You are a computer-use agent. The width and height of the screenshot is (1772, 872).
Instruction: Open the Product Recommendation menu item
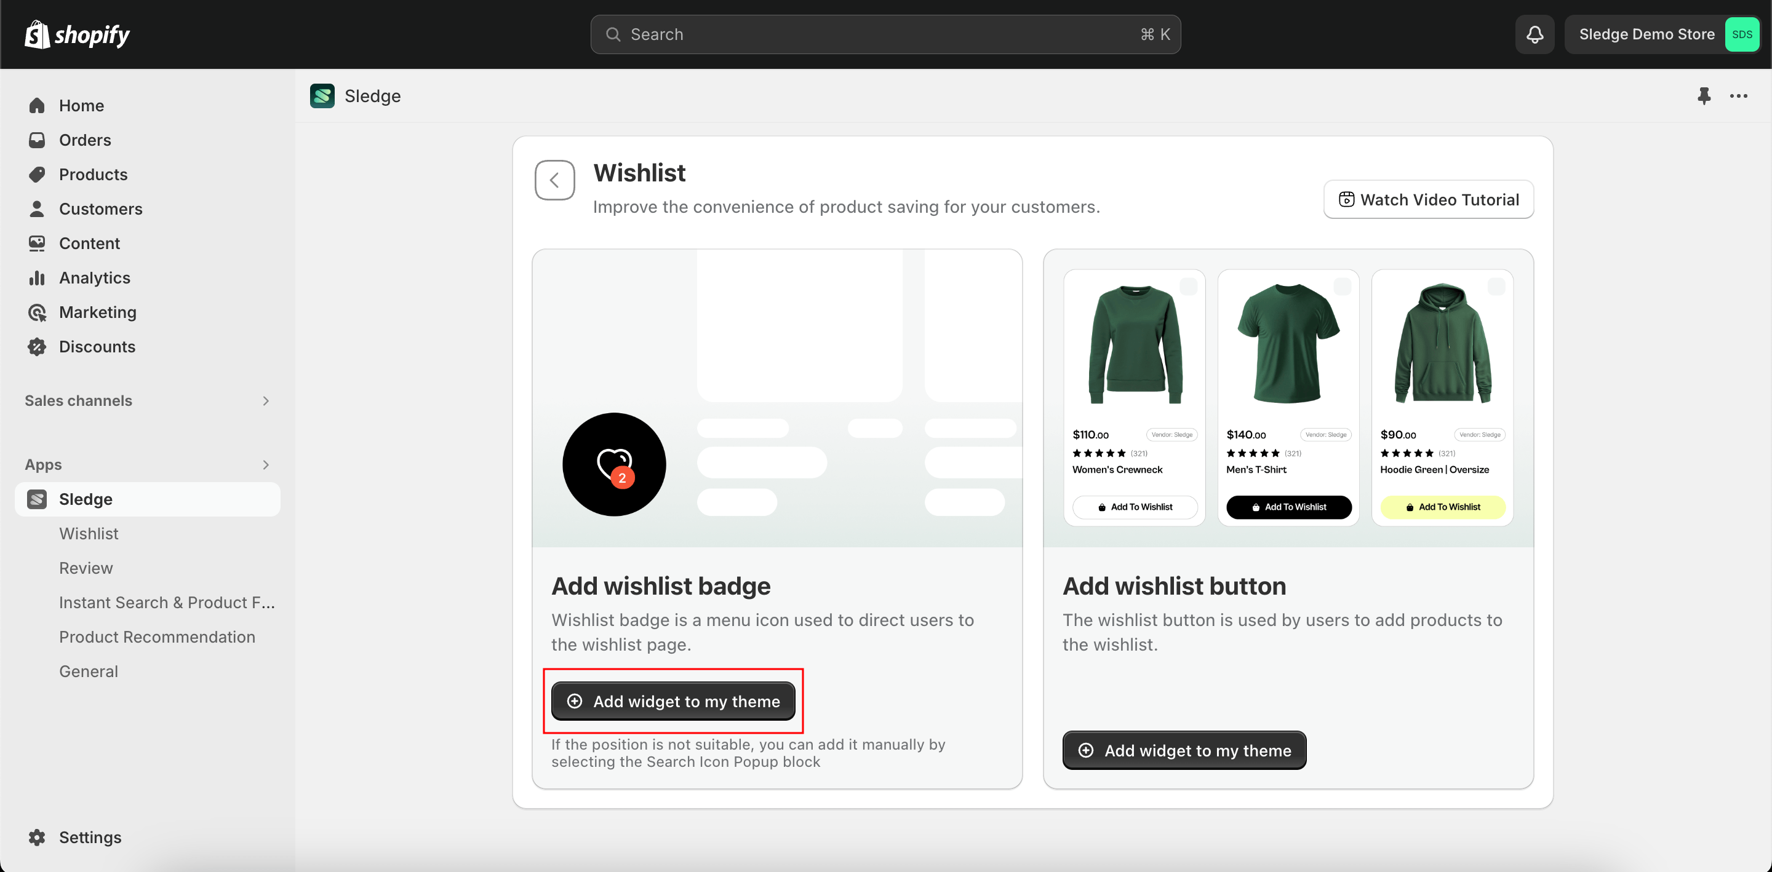coord(157,637)
